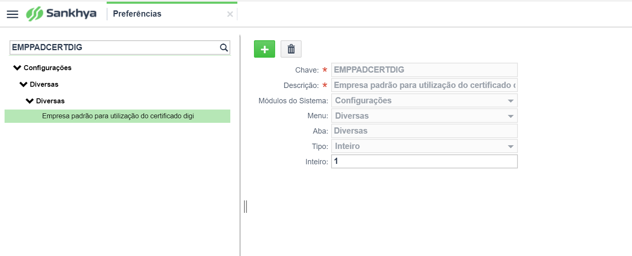
Task: Click the Chave label
Action: click(307, 71)
